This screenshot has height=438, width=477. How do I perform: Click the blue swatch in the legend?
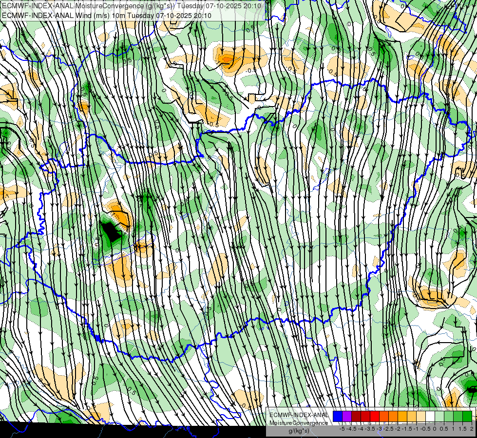(x=338, y=417)
